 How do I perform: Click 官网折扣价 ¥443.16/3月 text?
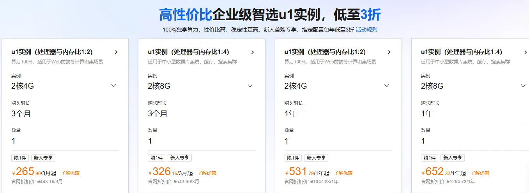37,182
